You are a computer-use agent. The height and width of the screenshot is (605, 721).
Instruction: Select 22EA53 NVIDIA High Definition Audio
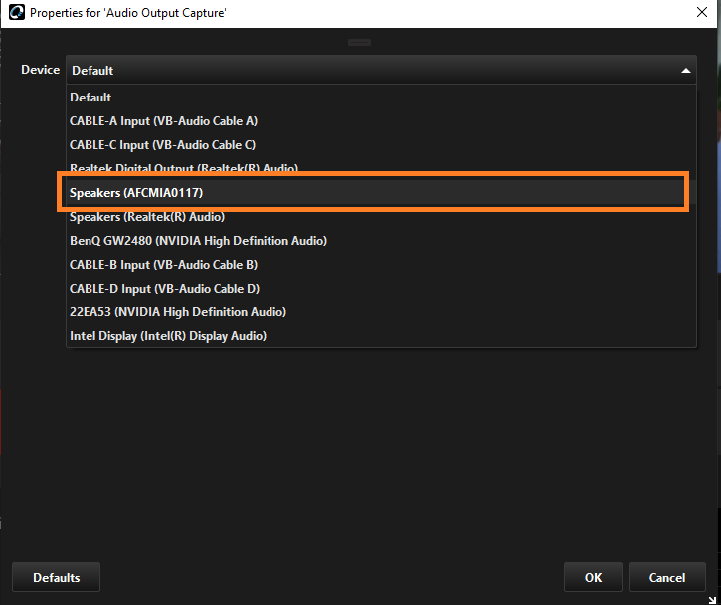[381, 312]
